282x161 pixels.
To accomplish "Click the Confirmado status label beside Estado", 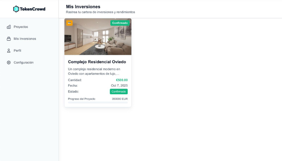I will pos(119,91).
